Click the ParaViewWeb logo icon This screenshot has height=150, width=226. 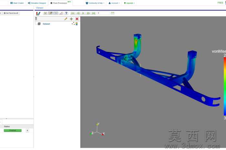(38, 14)
